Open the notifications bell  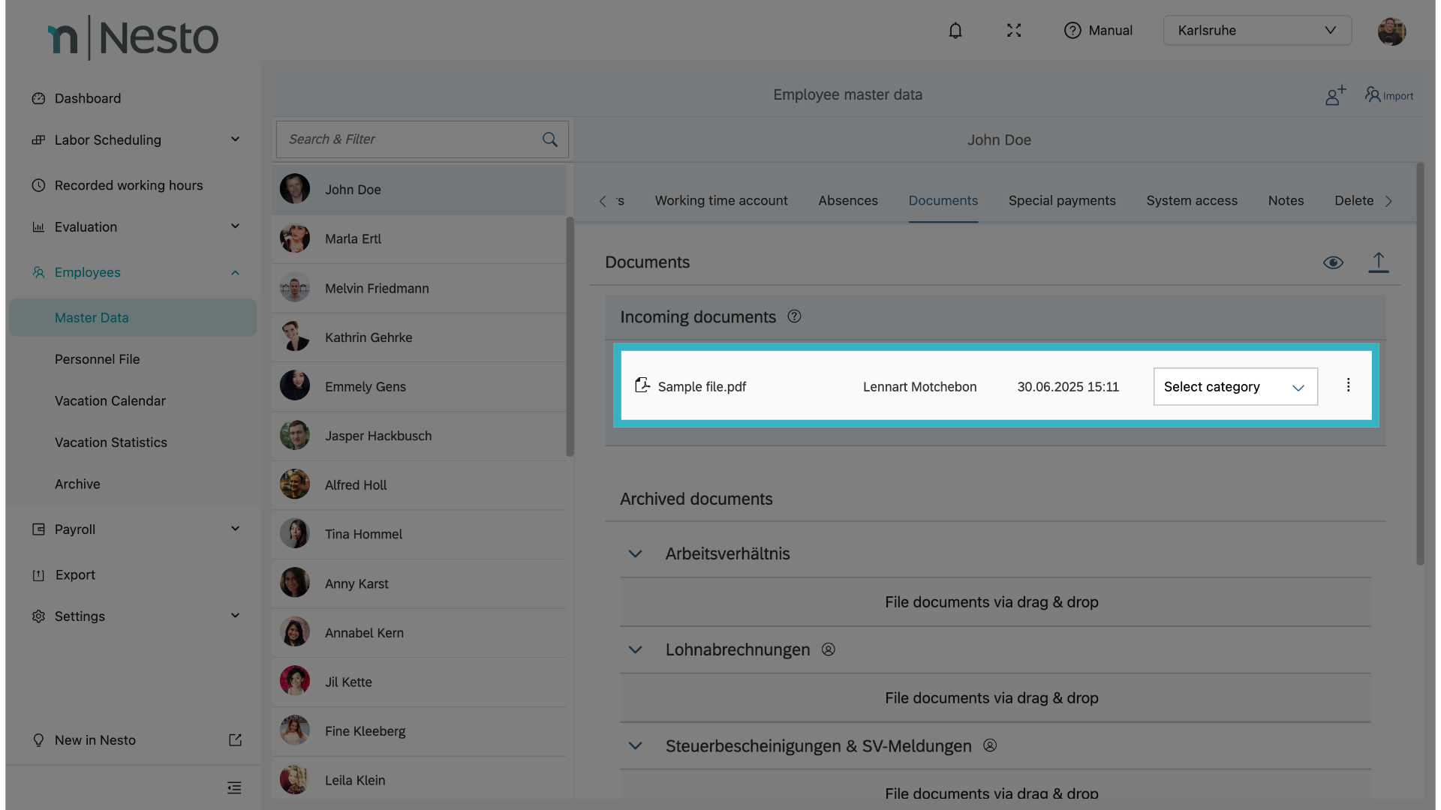click(x=955, y=31)
